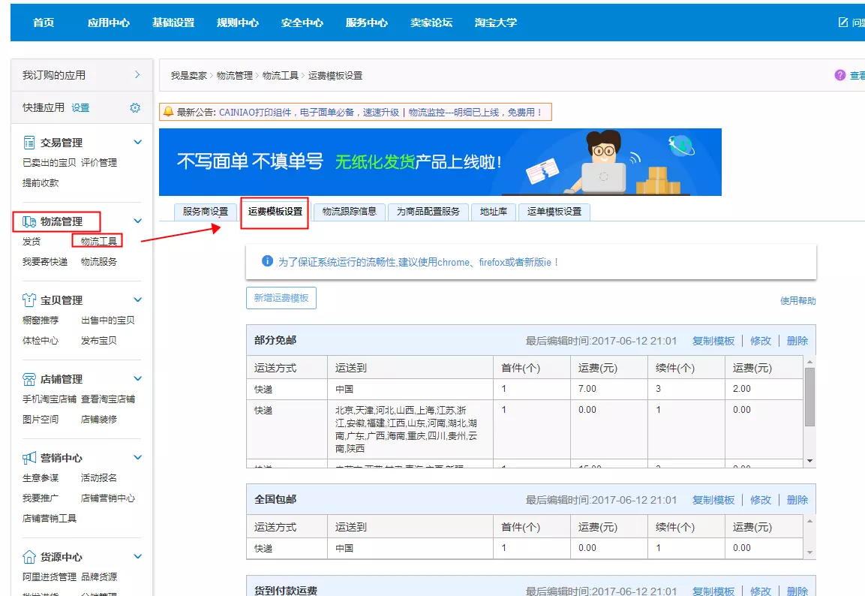This screenshot has height=596, width=865.
Task: Open 首页 in the top navigation
Action: tap(44, 23)
